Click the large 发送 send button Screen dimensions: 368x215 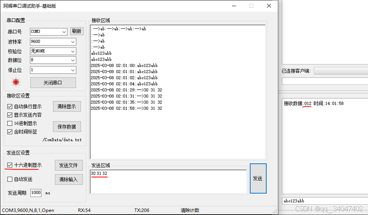(258, 178)
